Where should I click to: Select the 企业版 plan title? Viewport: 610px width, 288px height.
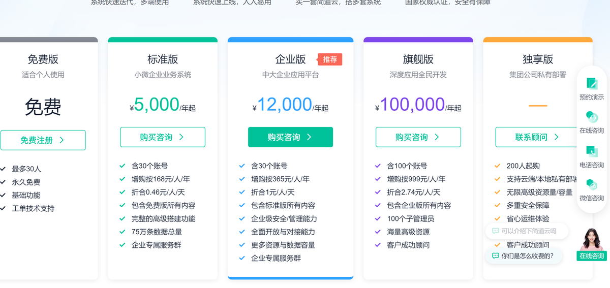pyautogui.click(x=290, y=59)
